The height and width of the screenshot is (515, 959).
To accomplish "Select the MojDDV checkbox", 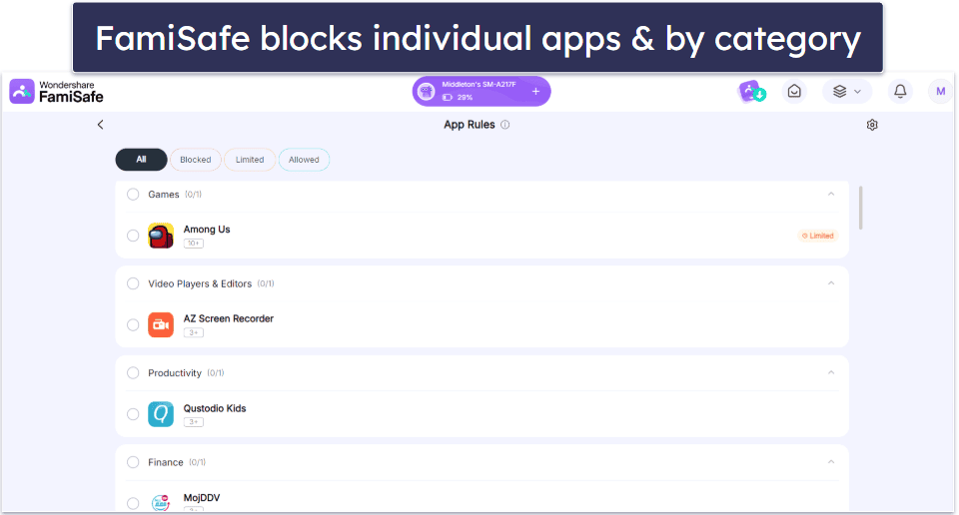I will click(133, 503).
